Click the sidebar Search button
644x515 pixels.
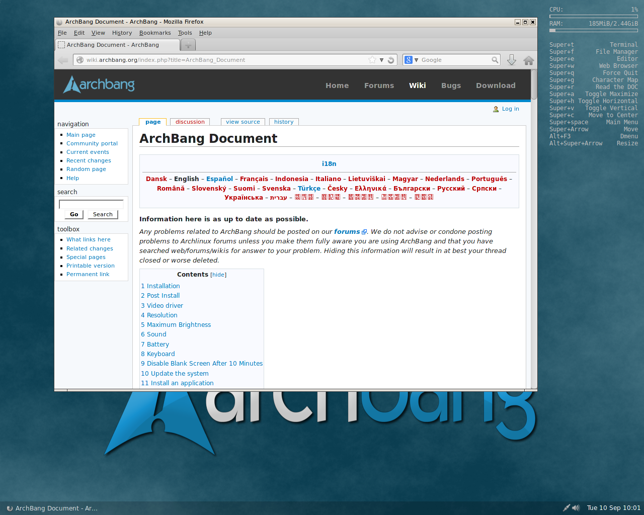pos(103,214)
